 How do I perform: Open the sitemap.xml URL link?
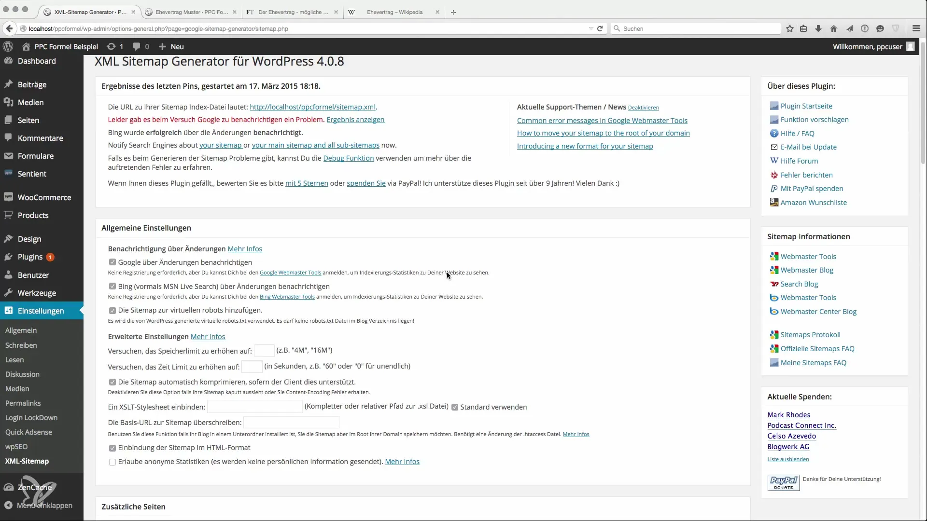(312, 107)
